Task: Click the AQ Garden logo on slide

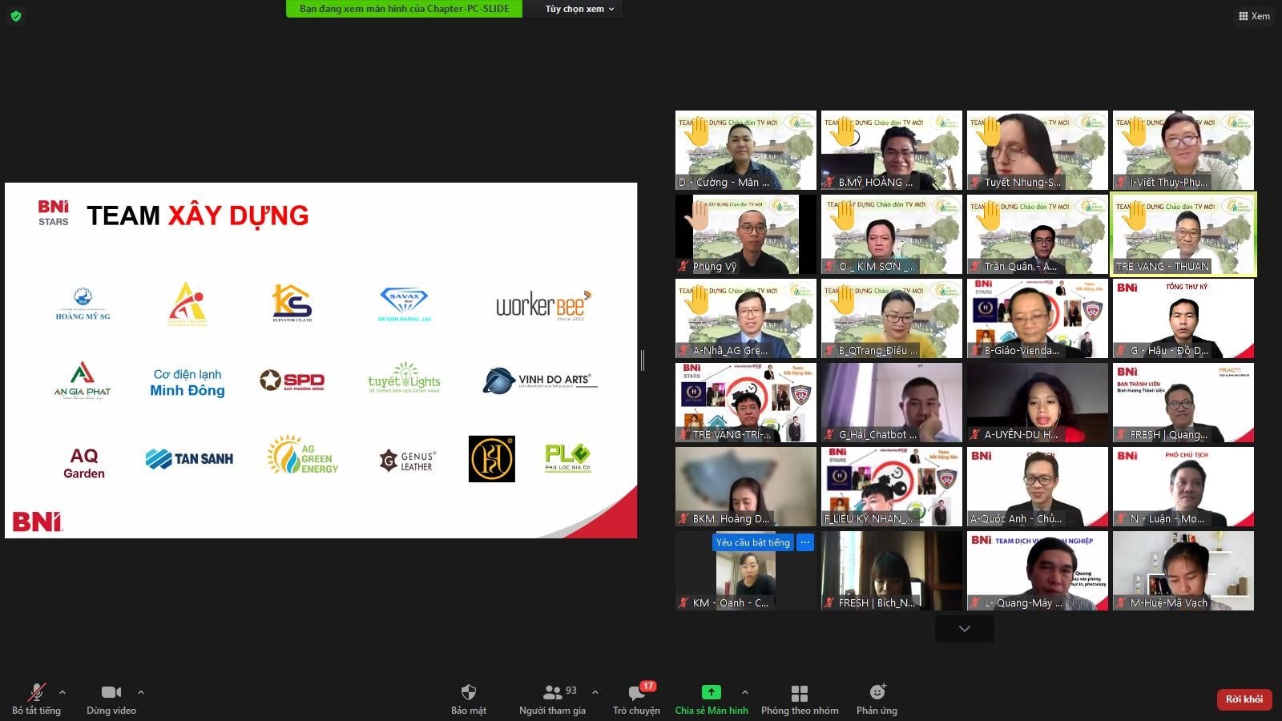Action: tap(84, 463)
